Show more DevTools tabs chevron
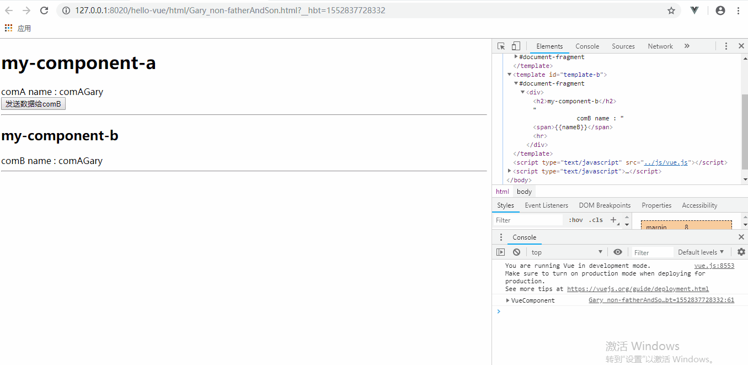 [687, 46]
